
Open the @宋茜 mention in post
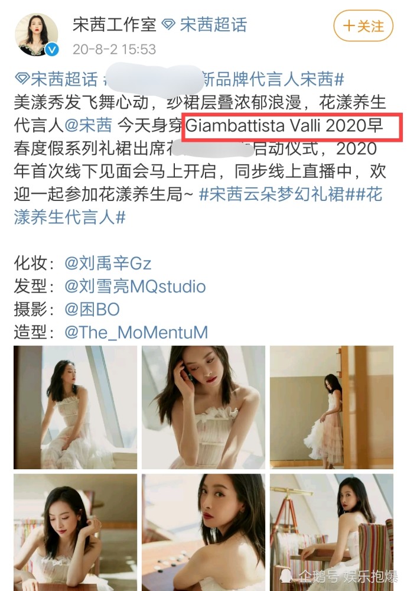pyautogui.click(x=88, y=125)
